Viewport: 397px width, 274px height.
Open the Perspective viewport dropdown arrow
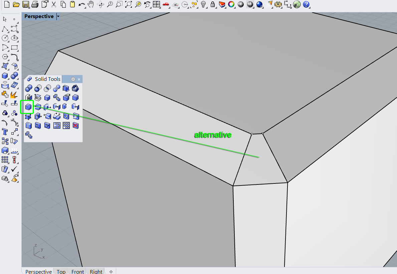[x=58, y=16]
